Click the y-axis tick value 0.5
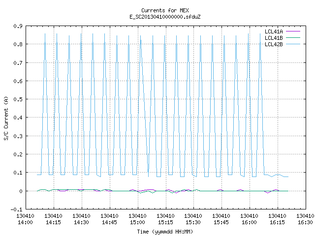 [18, 99]
